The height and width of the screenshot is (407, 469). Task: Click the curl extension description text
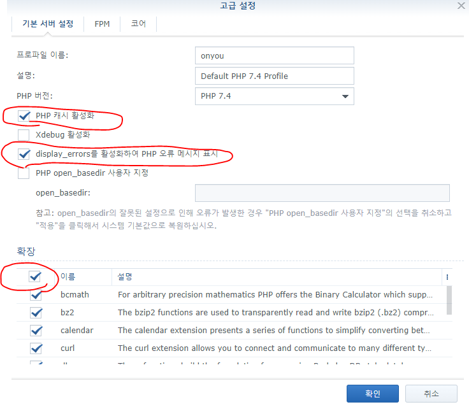(x=275, y=348)
